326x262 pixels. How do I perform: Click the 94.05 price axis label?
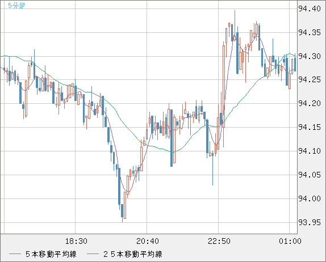pyautogui.click(x=310, y=175)
